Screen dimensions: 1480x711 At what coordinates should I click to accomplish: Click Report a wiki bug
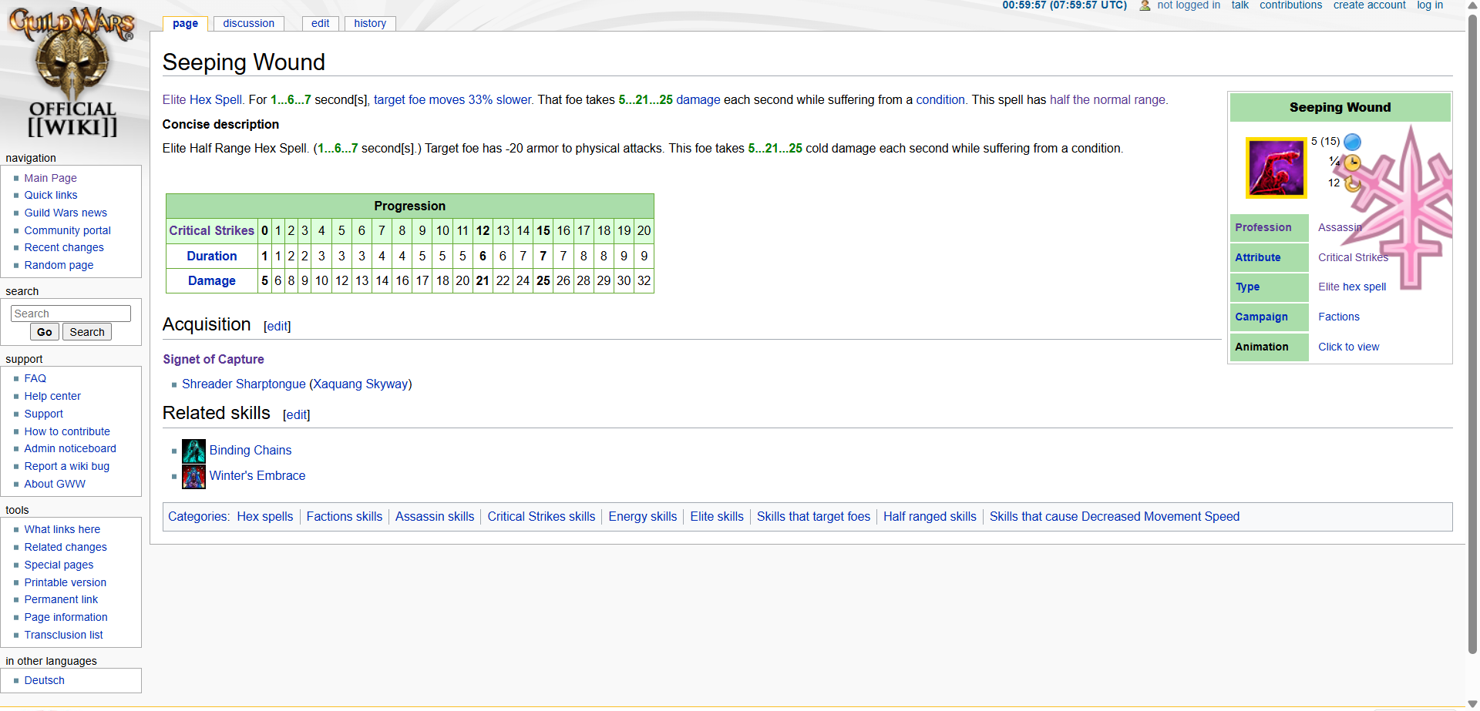click(x=66, y=466)
